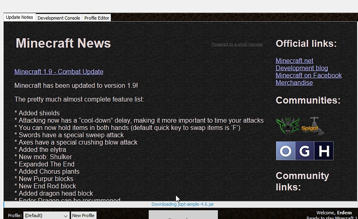Click the 'Community links:' heading
This screenshot has width=358, height=219.
(302, 181)
